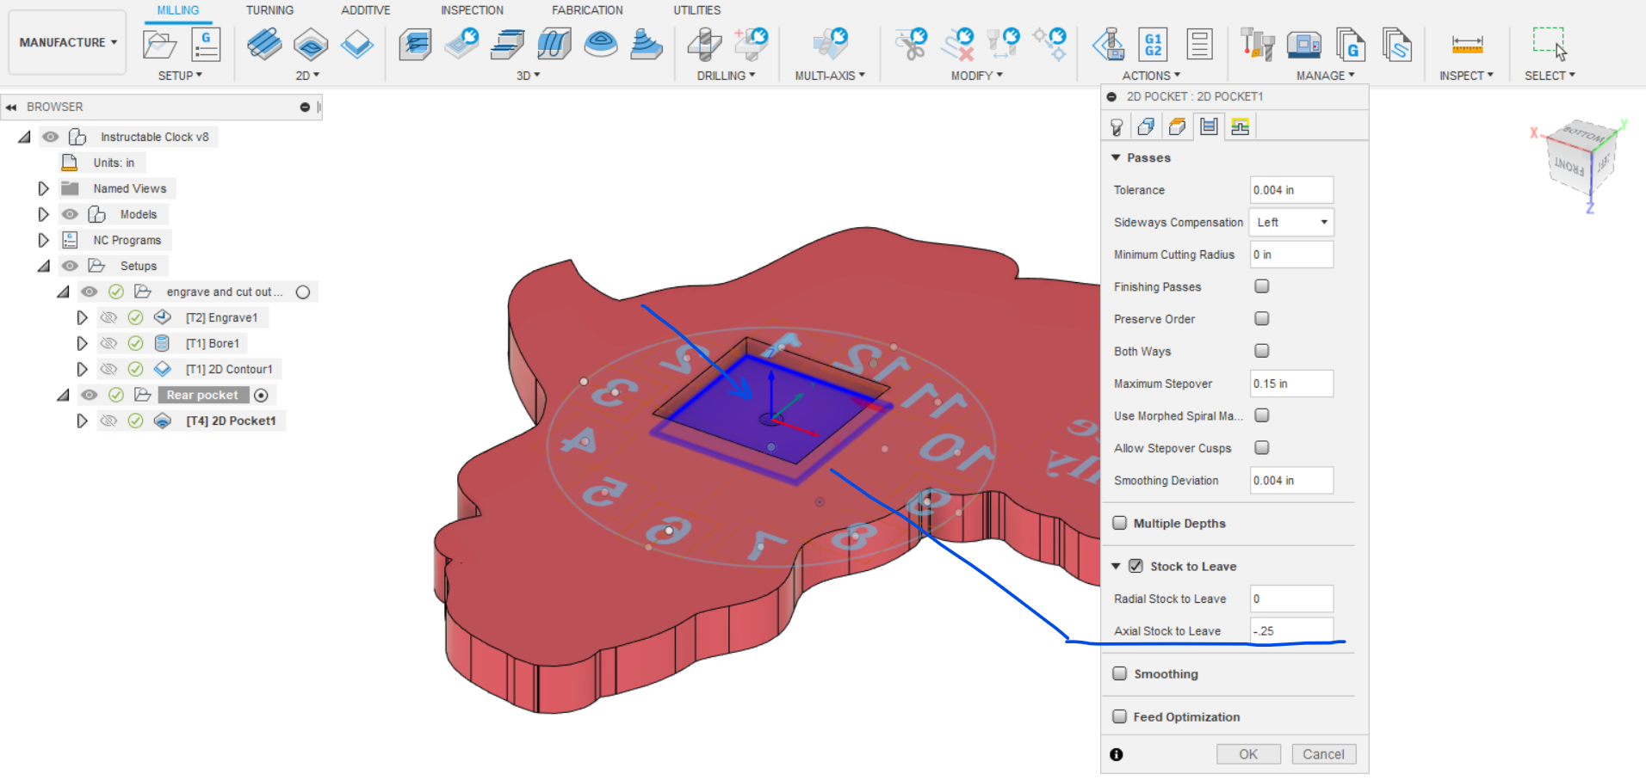The height and width of the screenshot is (780, 1646).
Task: Open the Linking tab icon in 2D Pocket dialog
Action: click(1241, 127)
